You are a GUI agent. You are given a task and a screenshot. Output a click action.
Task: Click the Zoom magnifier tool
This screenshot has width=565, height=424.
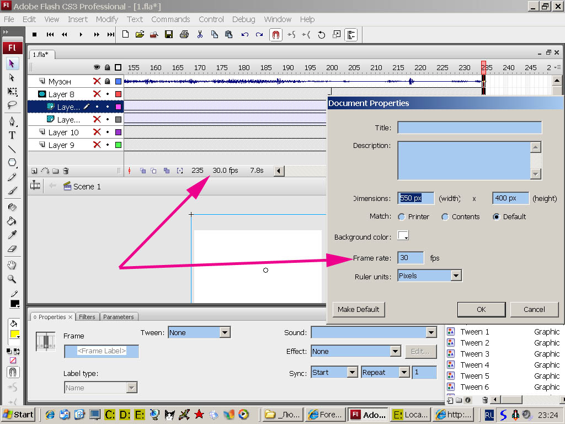(12, 279)
